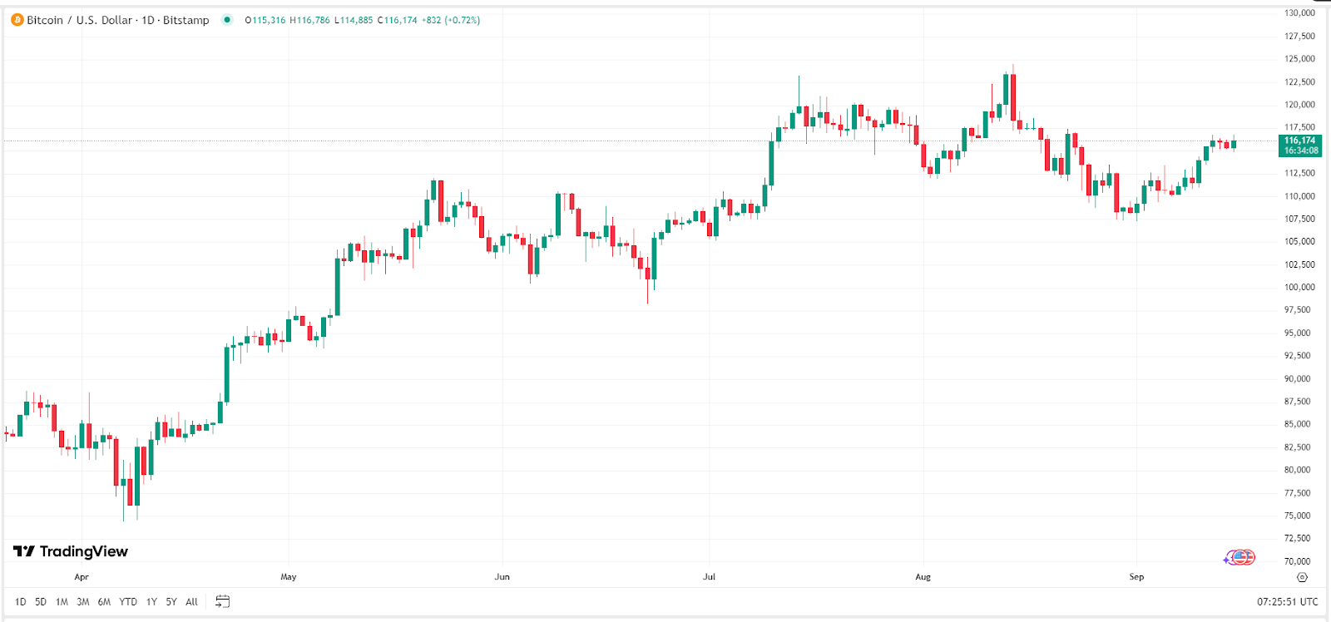Select the 5D time range
Image resolution: width=1331 pixels, height=622 pixels.
click(41, 602)
